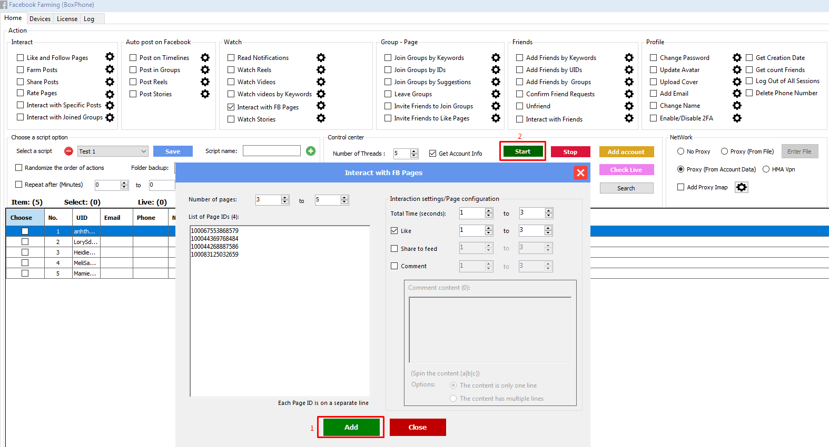Click the Add account button

(626, 152)
